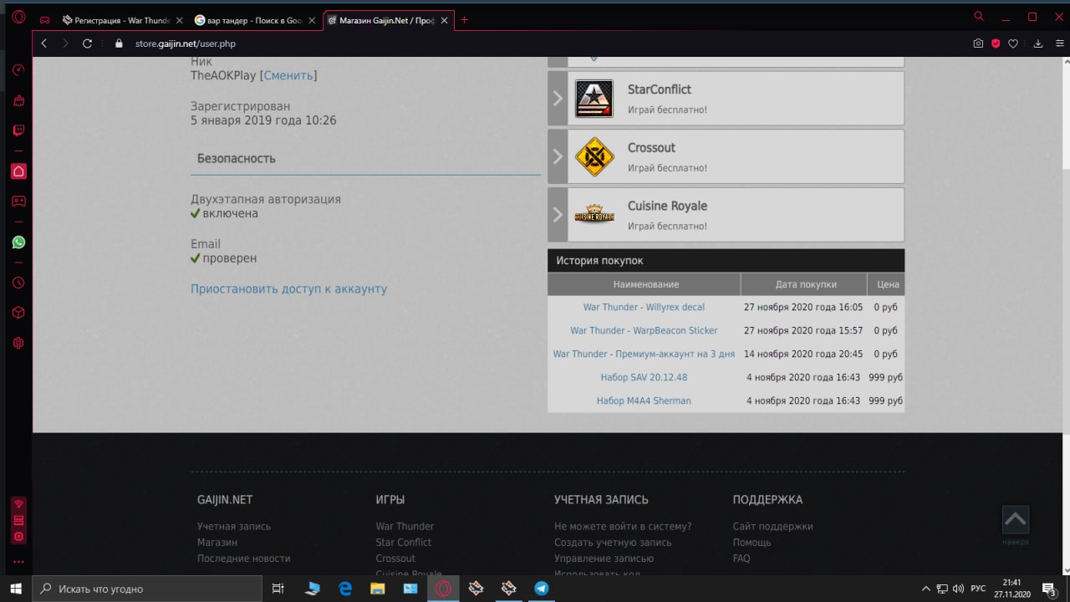Close the вар тандер Google tab
Viewport: 1070px width, 602px height.
311,20
